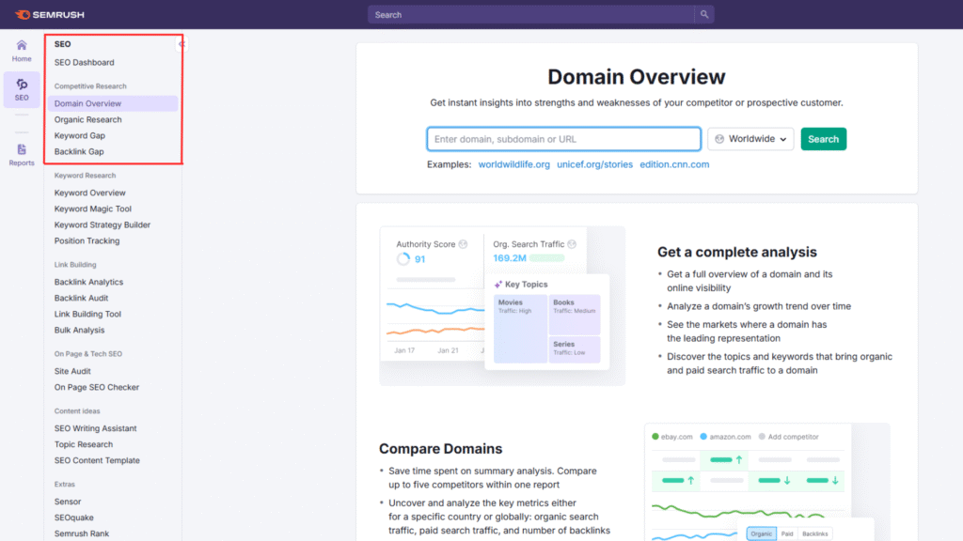Click the Authority Score value 91
963x541 pixels.
[x=420, y=259]
